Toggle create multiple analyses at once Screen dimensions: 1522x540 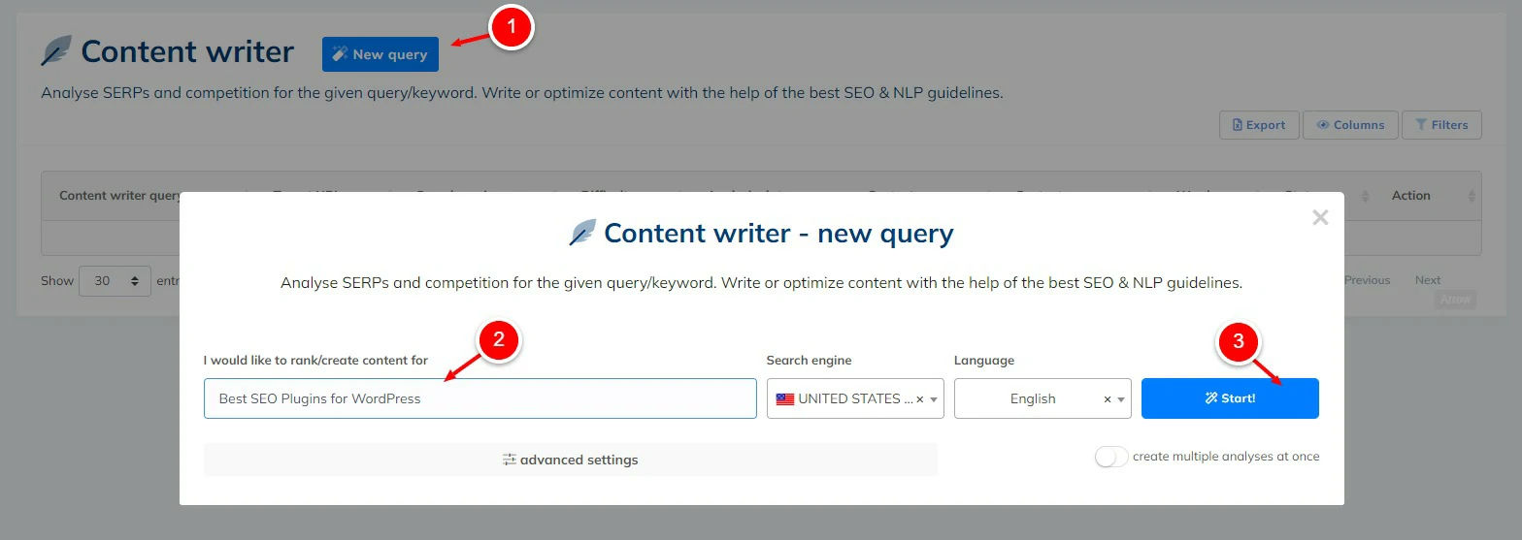click(x=1111, y=457)
